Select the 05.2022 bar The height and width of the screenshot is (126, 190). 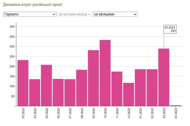point(46,85)
